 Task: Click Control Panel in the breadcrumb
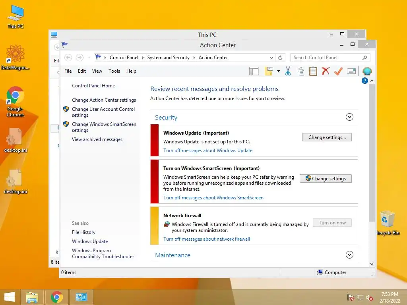coord(124,58)
